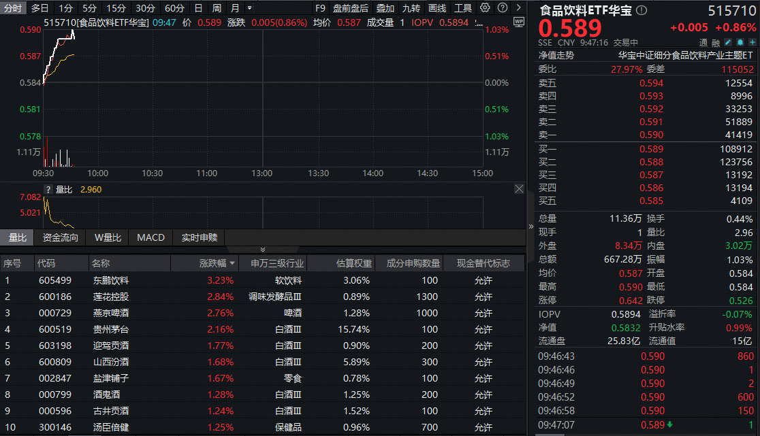The height and width of the screenshot is (436, 760).
Task: Click the WP icon at chart corner
Action: [519, 22]
